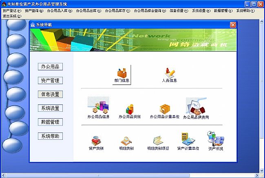
Task: Open the 资产计量单位 calculator icon
Action: click(188, 141)
